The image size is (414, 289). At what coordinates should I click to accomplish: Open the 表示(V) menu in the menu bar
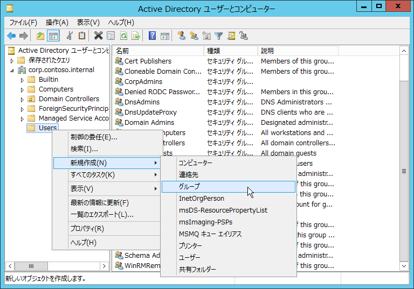(88, 23)
